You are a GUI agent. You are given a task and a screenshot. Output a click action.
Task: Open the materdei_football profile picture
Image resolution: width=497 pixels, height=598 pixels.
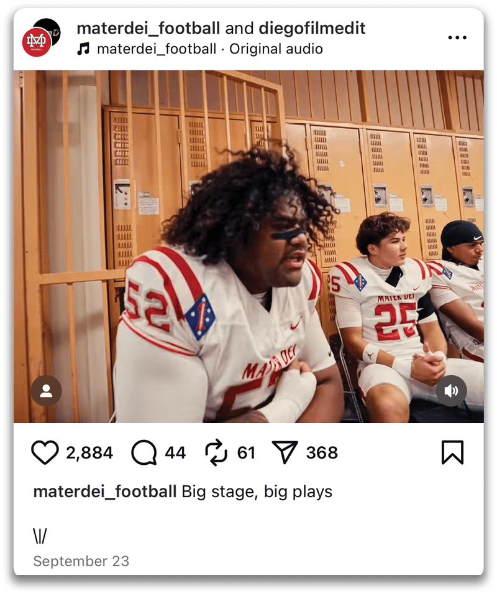(37, 41)
